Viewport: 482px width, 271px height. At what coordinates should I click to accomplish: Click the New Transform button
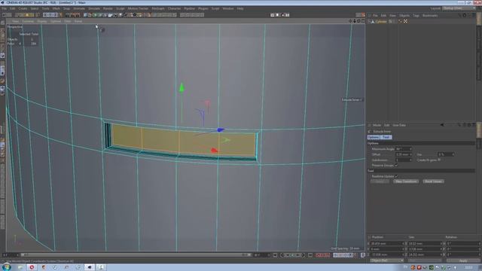click(406, 181)
